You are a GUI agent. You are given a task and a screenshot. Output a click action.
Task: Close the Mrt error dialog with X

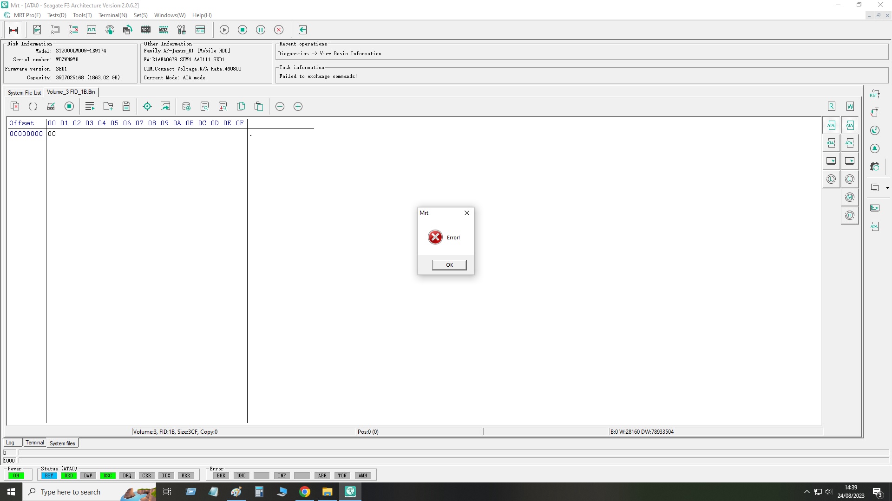point(466,213)
